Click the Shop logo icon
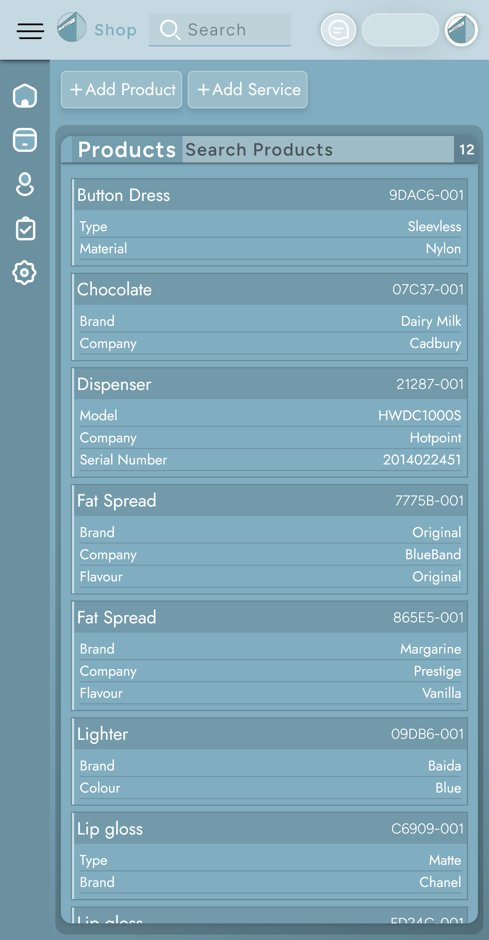The height and width of the screenshot is (940, 489). click(72, 27)
